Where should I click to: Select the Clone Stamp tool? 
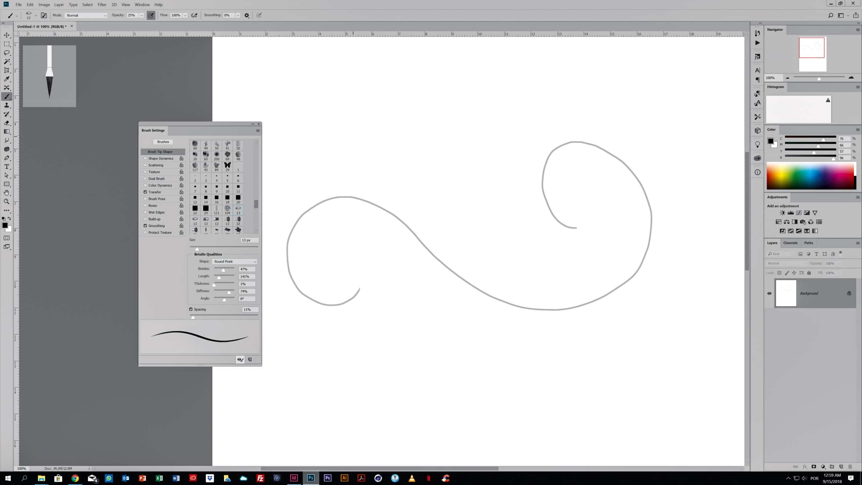click(7, 105)
